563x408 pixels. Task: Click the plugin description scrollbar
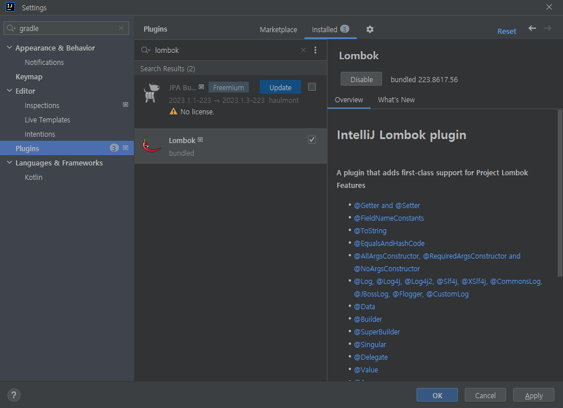click(560, 193)
